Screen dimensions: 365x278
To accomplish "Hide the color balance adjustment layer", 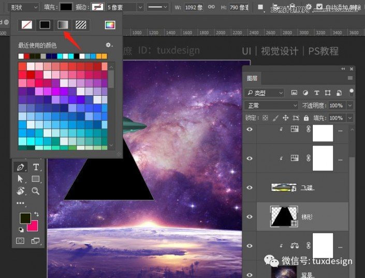I will tap(250, 245).
